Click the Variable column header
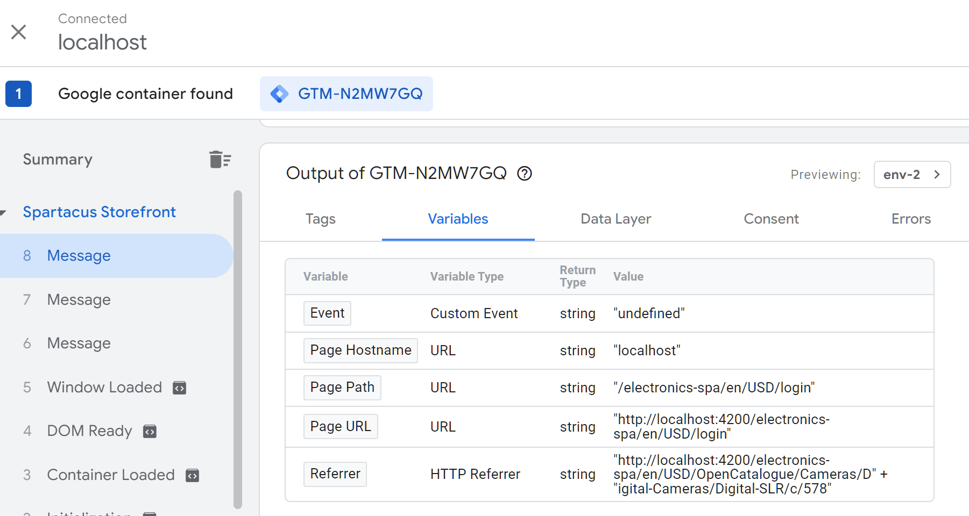 (x=326, y=277)
